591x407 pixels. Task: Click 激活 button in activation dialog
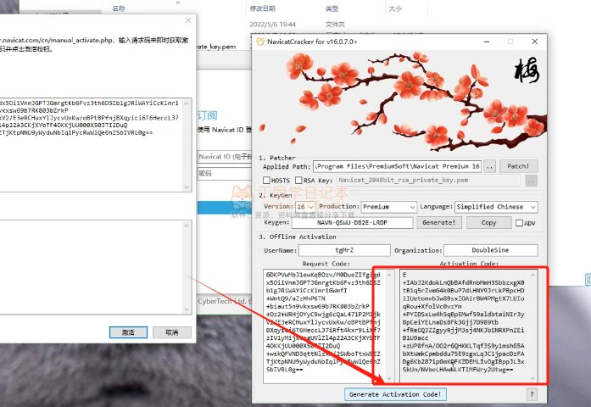tap(128, 332)
